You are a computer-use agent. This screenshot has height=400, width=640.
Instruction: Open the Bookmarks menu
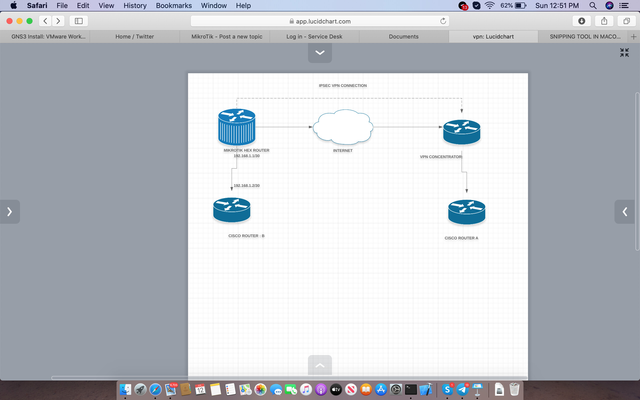click(x=173, y=5)
